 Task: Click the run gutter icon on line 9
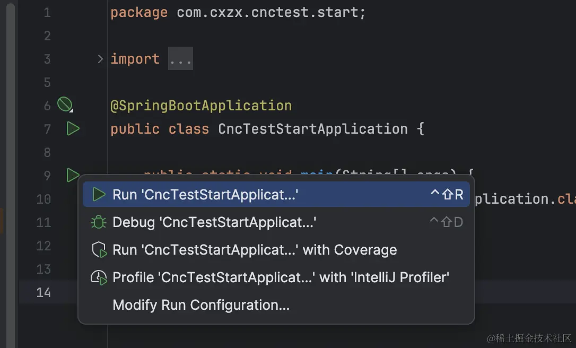click(73, 175)
